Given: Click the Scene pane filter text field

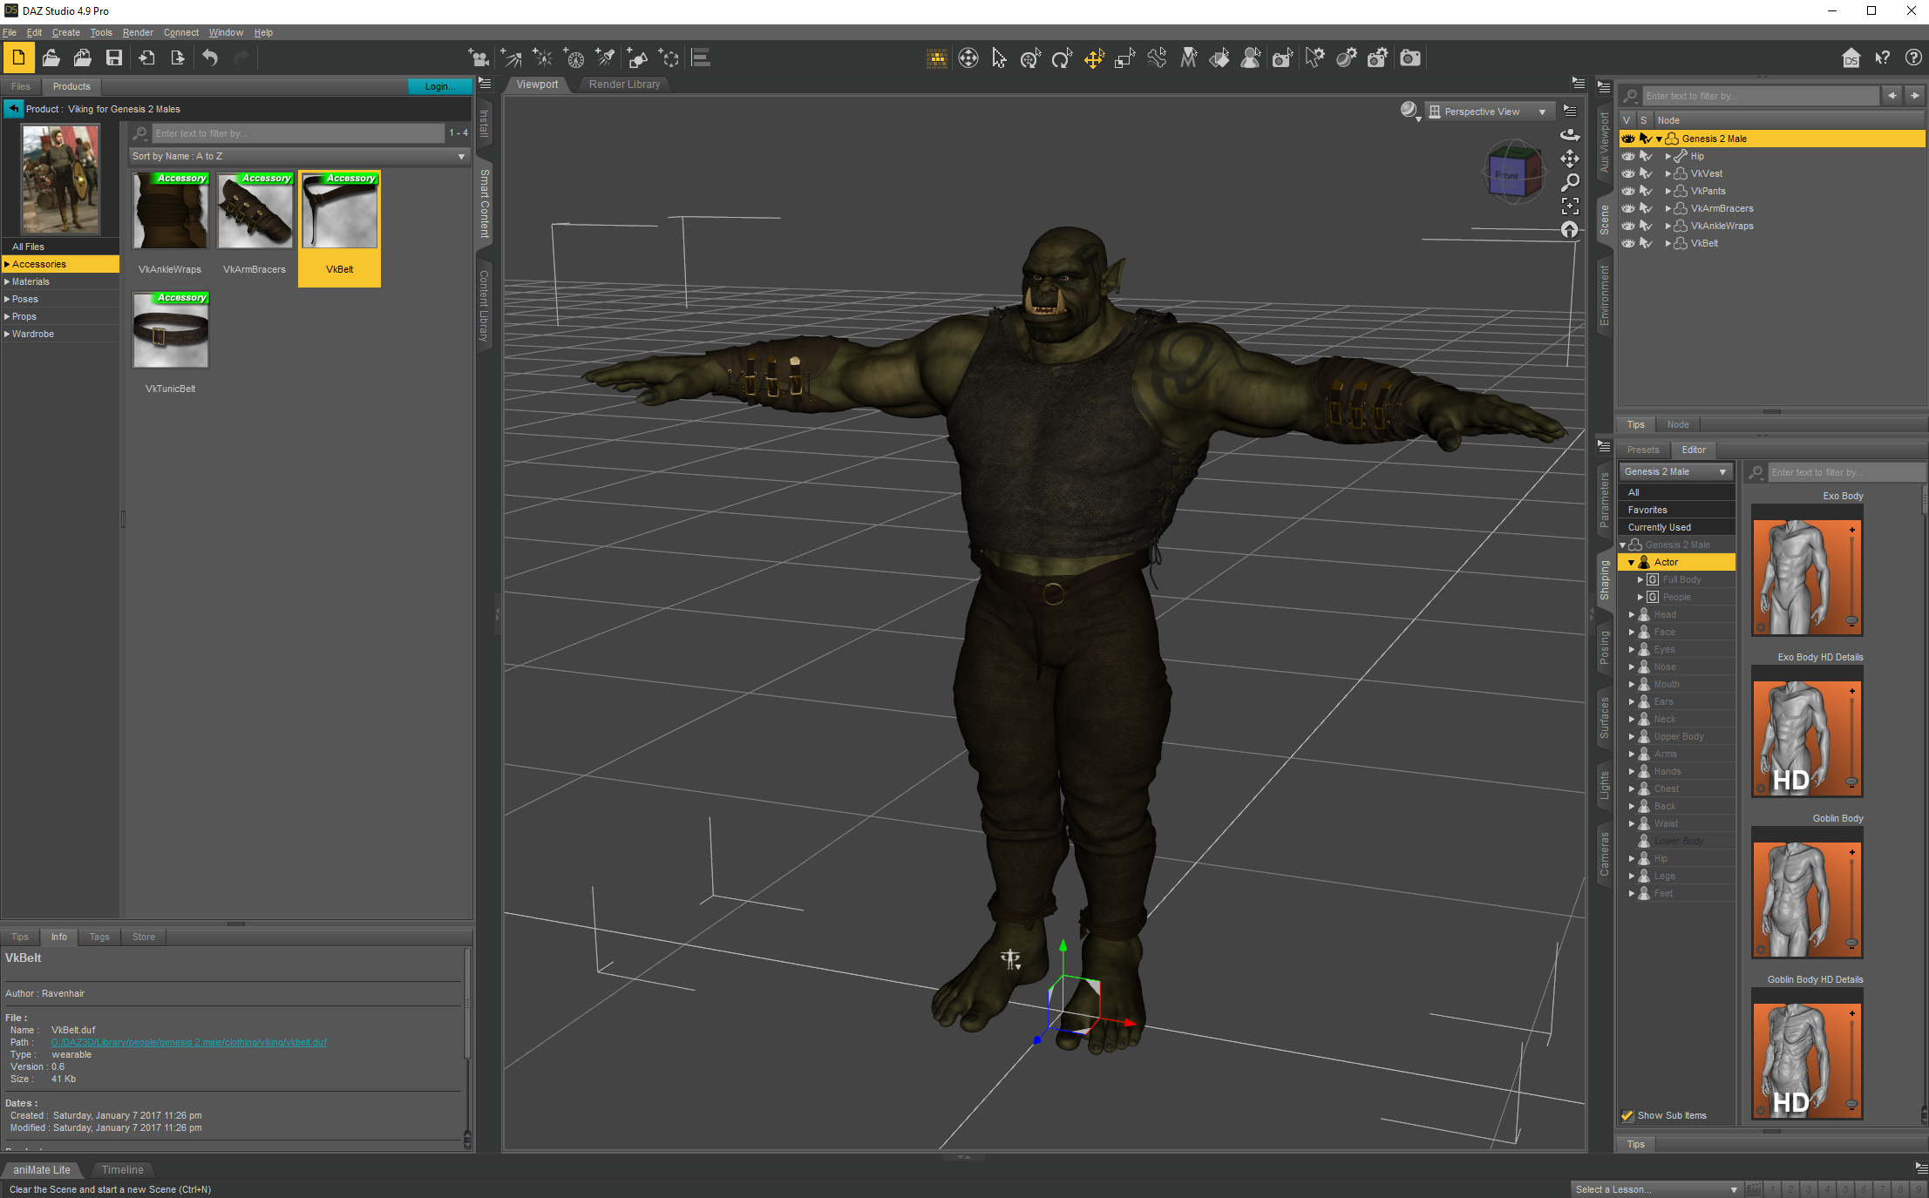Looking at the screenshot, I should coord(1759,96).
